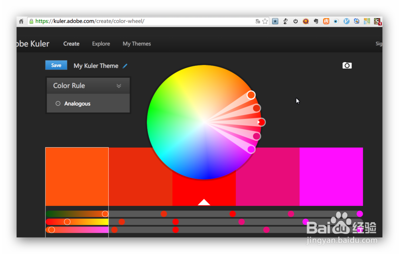Click the URL in the address bar
399x254 pixels.
[x=90, y=21]
